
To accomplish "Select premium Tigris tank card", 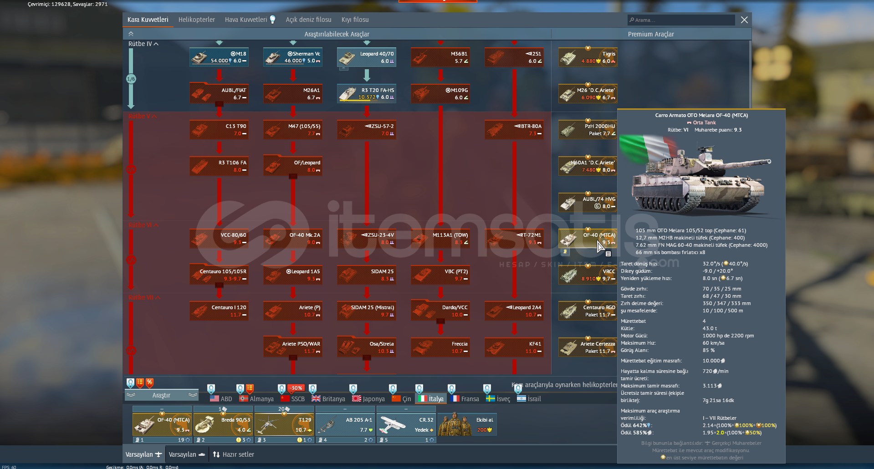I will pyautogui.click(x=588, y=57).
